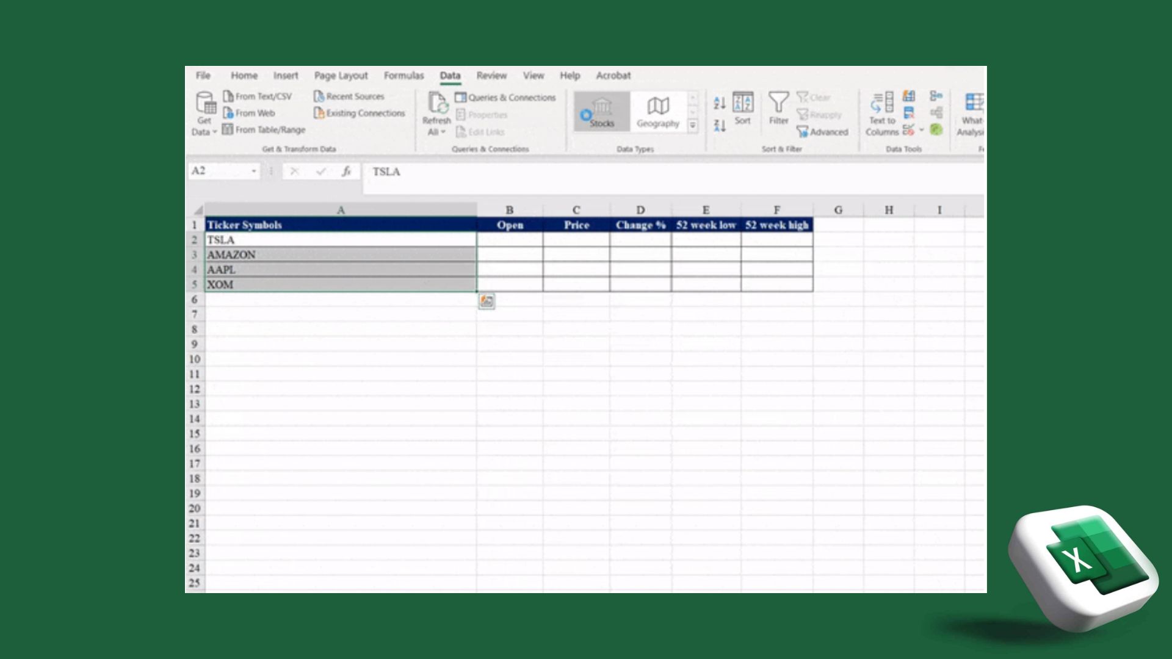The image size is (1172, 659).
Task: Sort Z to A descending
Action: [x=720, y=125]
